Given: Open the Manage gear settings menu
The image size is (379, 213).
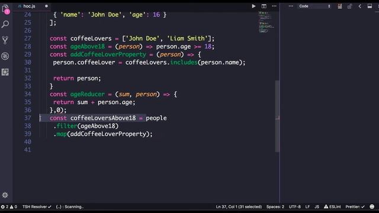Looking at the screenshot, I should click(x=5, y=195).
